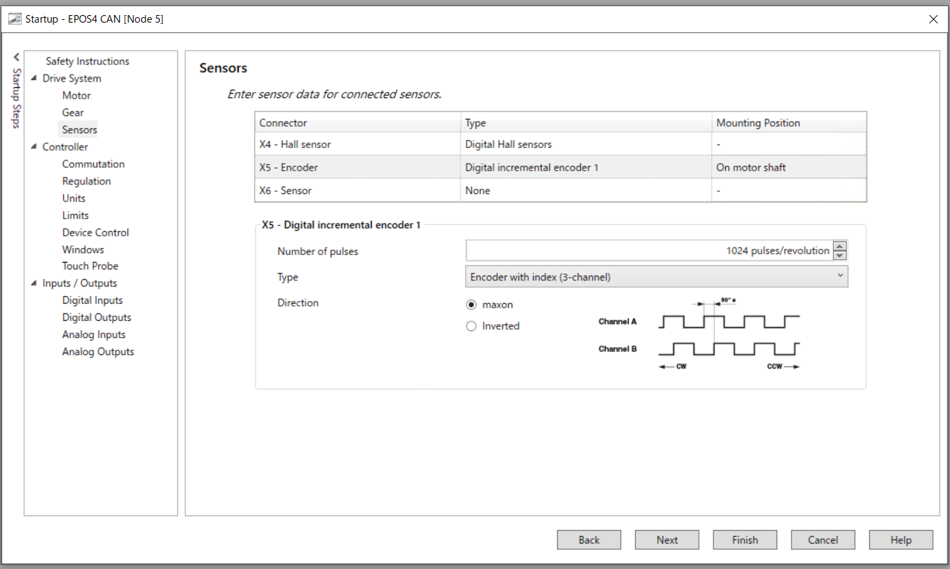
Task: Select the maxon direction radio button
Action: [471, 305]
